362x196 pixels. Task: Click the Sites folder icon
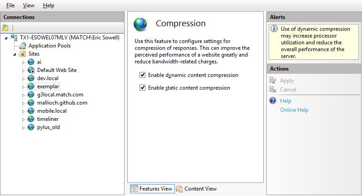(23, 54)
